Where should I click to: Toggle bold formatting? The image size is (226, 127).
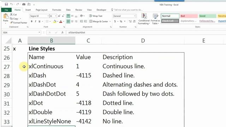[x=31, y=22]
